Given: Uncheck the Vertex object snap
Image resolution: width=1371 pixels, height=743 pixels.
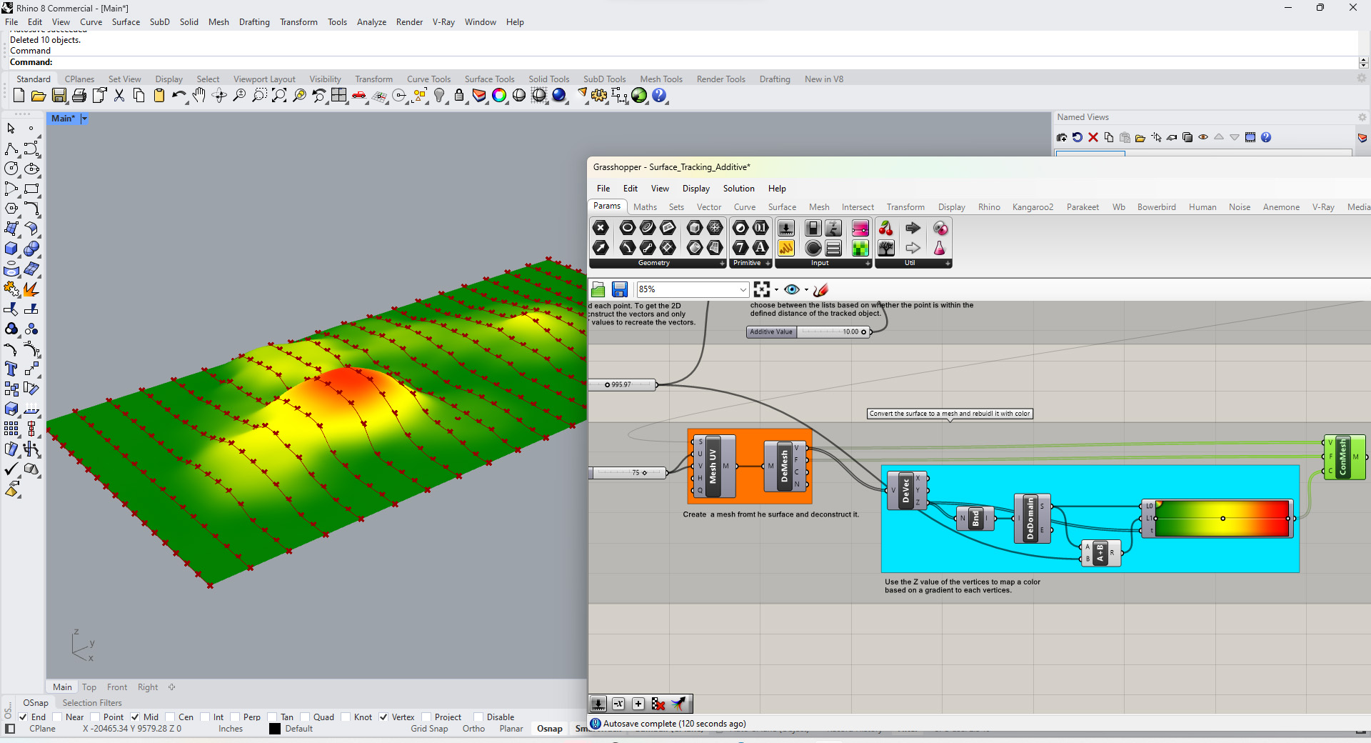Looking at the screenshot, I should (383, 717).
